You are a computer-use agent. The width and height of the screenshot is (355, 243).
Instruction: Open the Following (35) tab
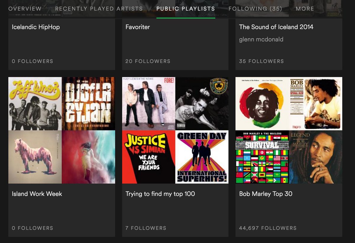(255, 9)
